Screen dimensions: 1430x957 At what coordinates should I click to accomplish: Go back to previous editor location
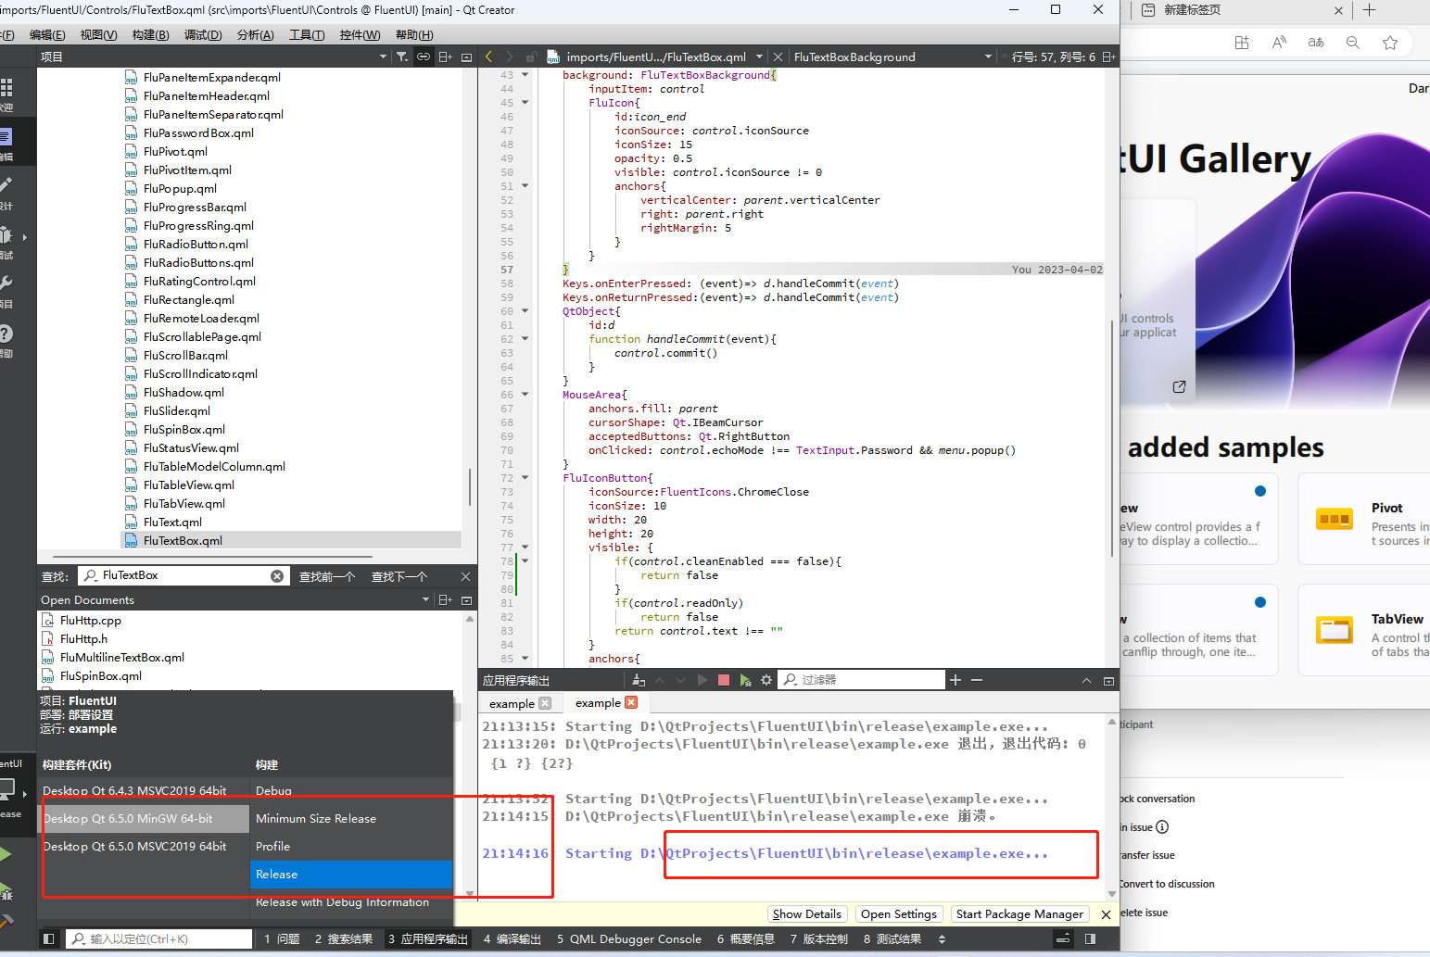tap(489, 57)
